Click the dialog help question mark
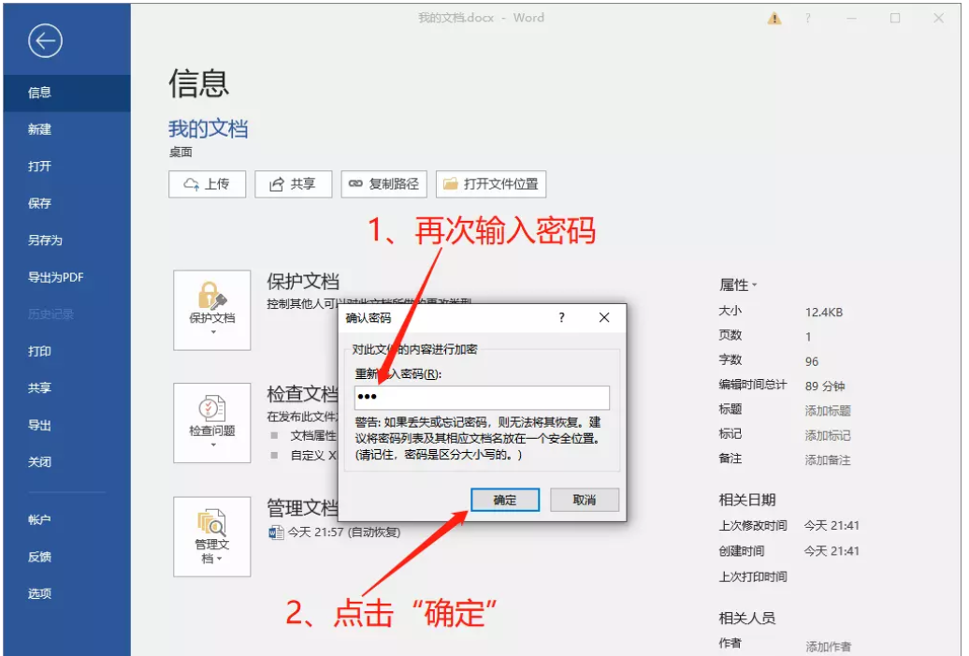Image resolution: width=969 pixels, height=656 pixels. coord(561,318)
